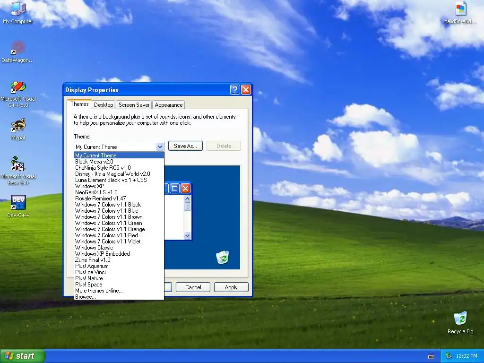Choose My Current Theme from the list

tap(119, 155)
